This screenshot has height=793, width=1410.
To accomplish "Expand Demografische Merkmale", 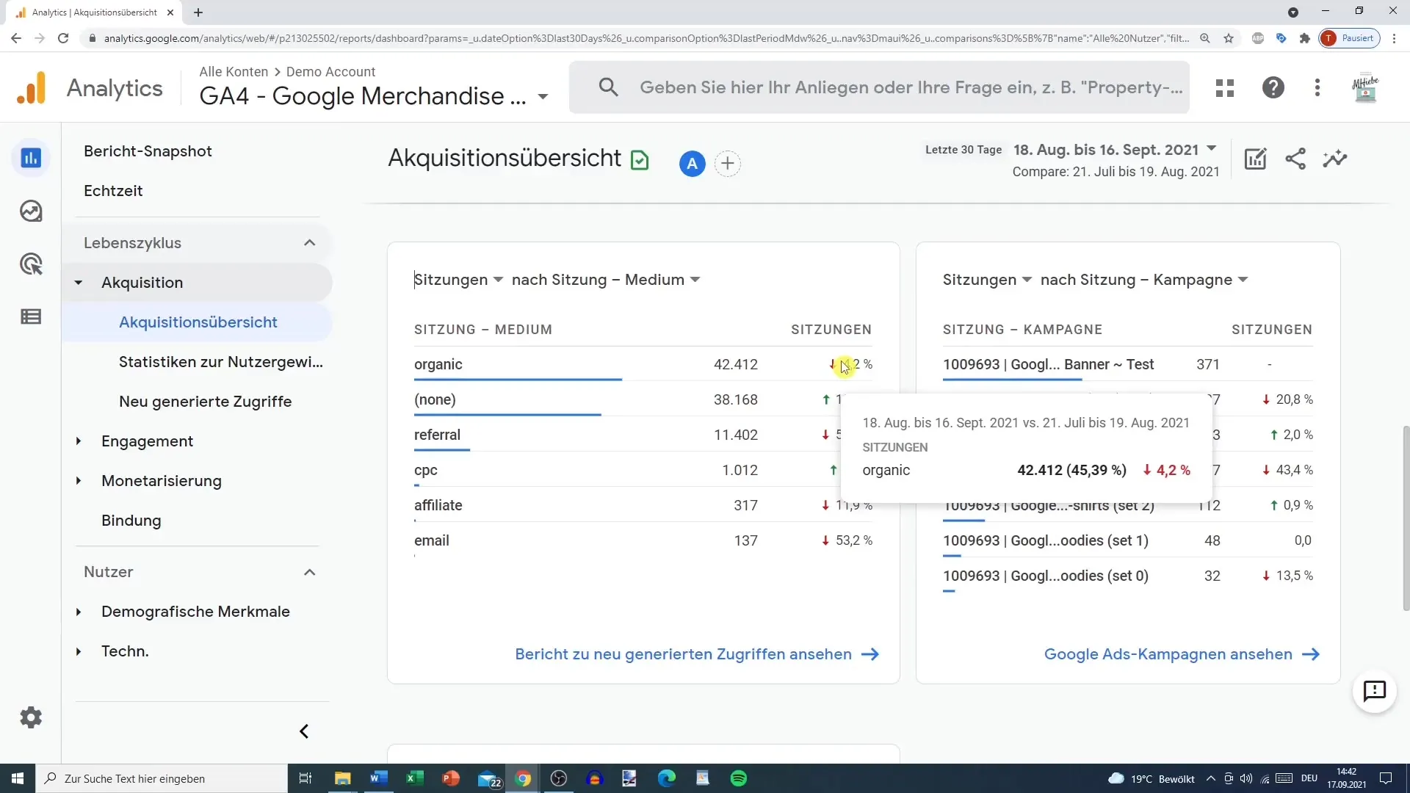I will (x=79, y=612).
